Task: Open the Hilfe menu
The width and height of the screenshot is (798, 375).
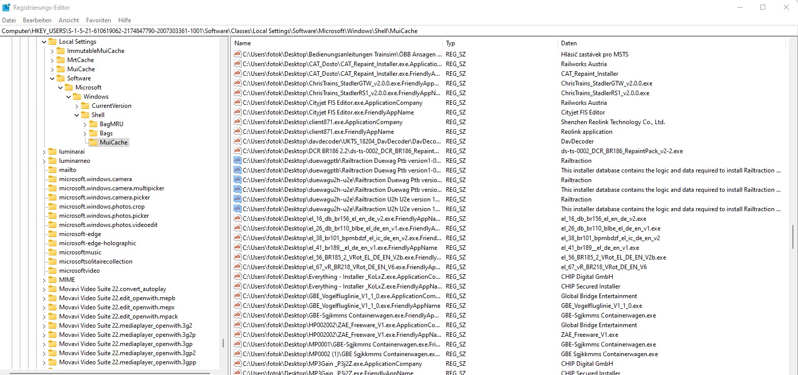Action: click(125, 20)
